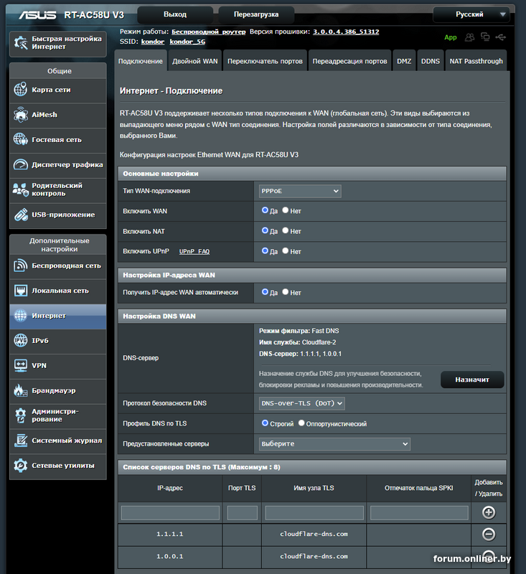Click the IP-адрес input field
This screenshot has width=526, height=574.
point(170,513)
